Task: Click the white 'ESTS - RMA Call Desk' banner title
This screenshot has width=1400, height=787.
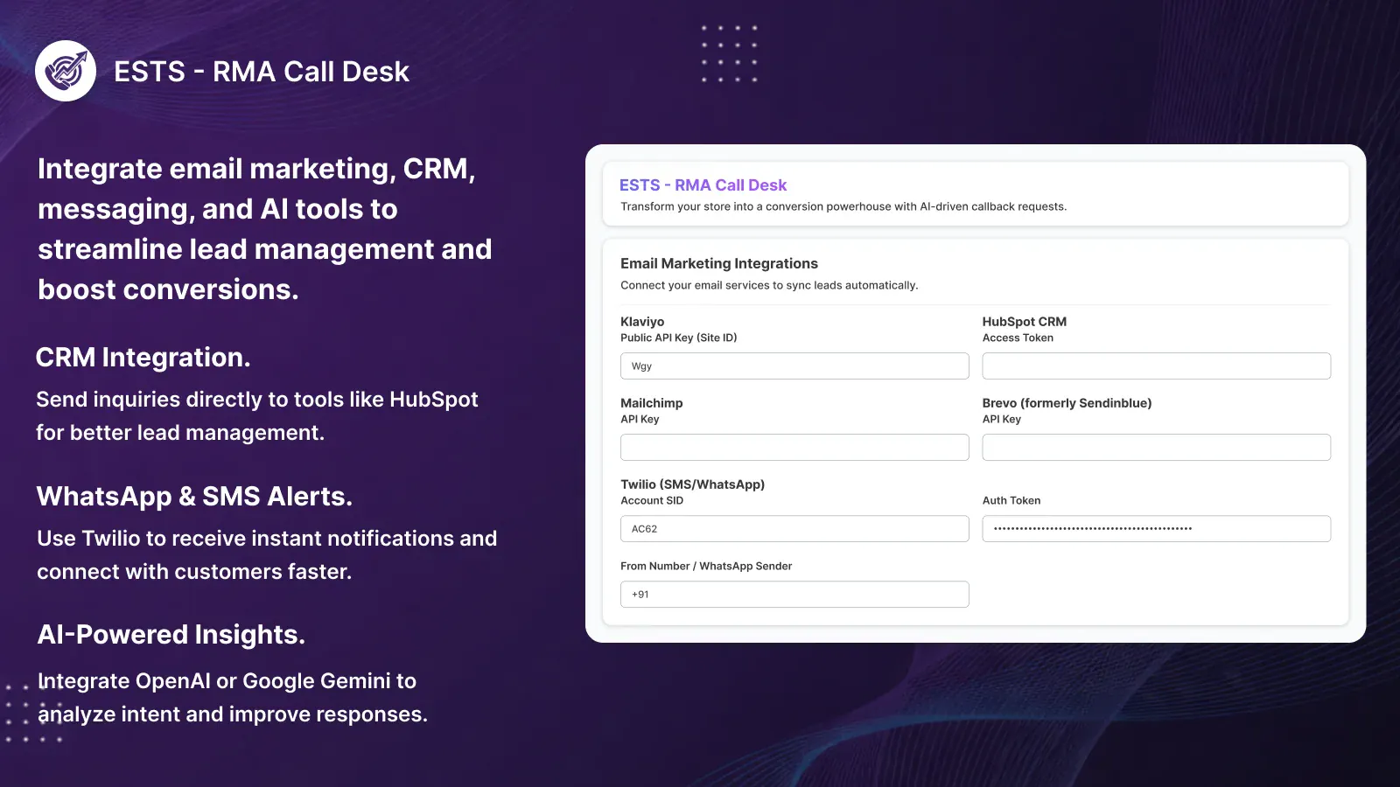Action: (x=262, y=72)
